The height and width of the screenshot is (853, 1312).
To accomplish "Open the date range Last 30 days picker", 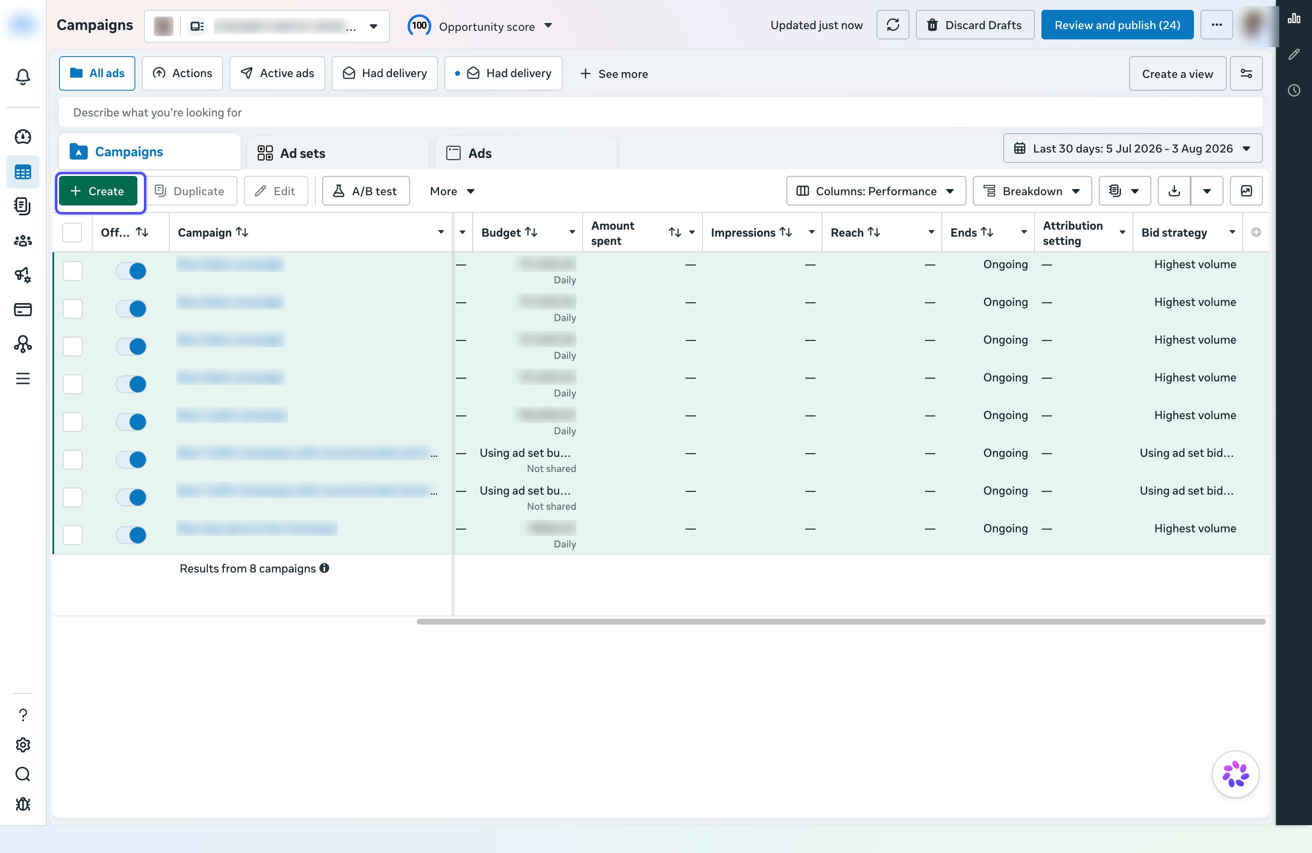I will 1132,148.
